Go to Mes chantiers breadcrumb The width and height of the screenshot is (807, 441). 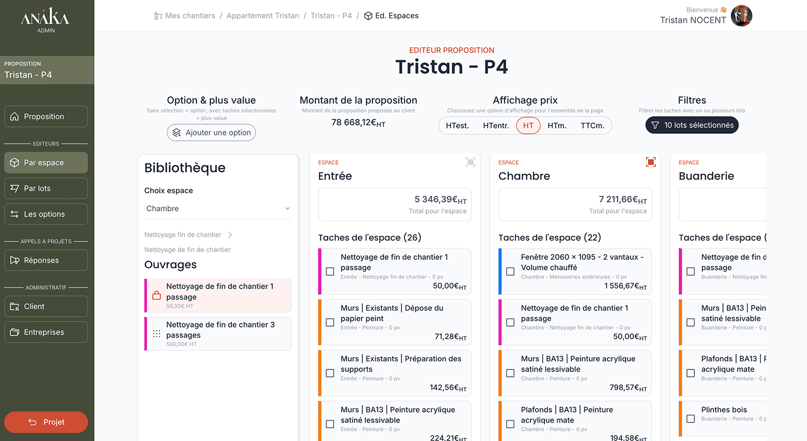(190, 16)
